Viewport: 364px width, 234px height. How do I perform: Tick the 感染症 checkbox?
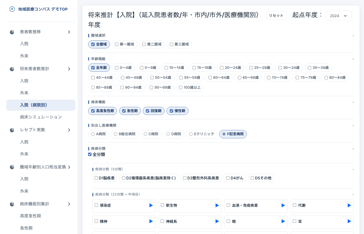[x=96, y=205]
